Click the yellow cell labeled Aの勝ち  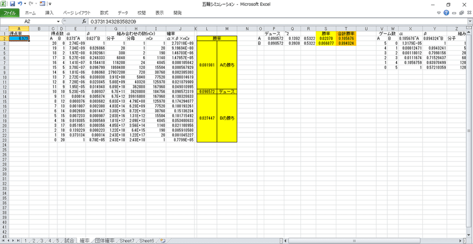(x=227, y=65)
